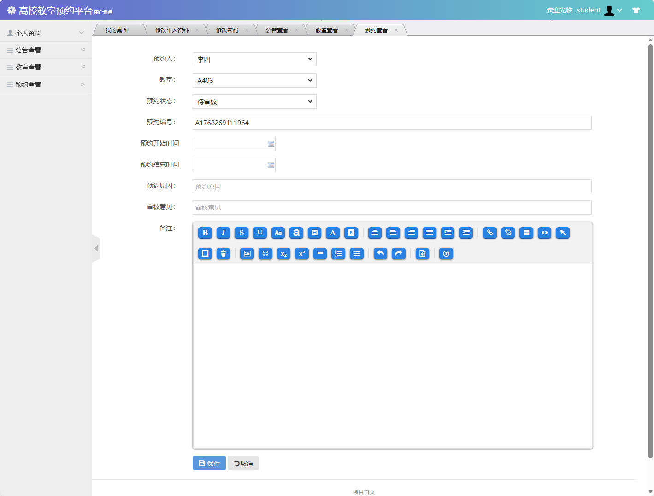This screenshot has width=654, height=496.
Task: Click the 保存 button
Action: tap(209, 463)
